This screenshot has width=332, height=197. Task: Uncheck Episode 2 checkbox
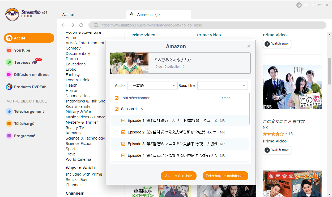pos(123,132)
